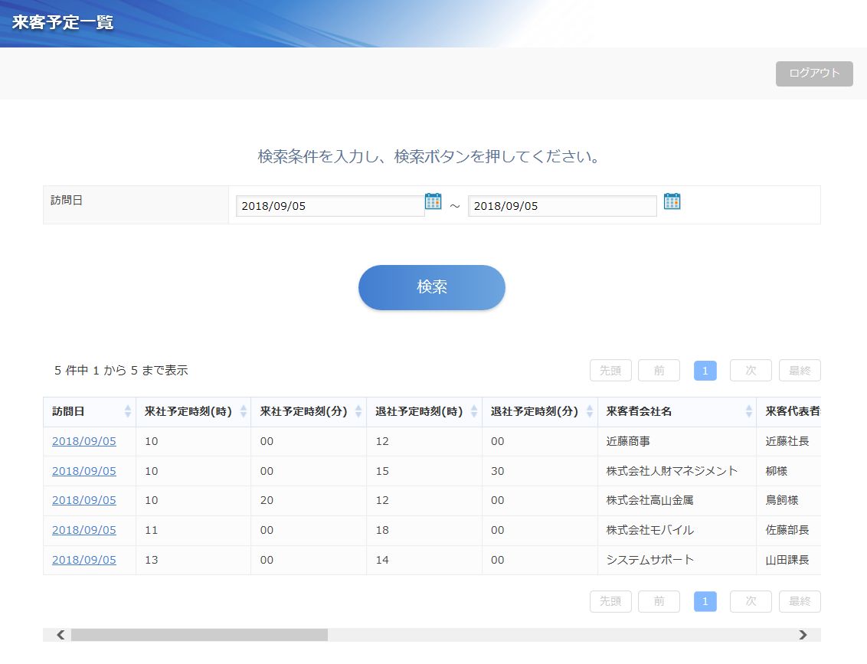Screen dimensions: 867x664
Task: Select page 1 in top pagination
Action: 705,371
